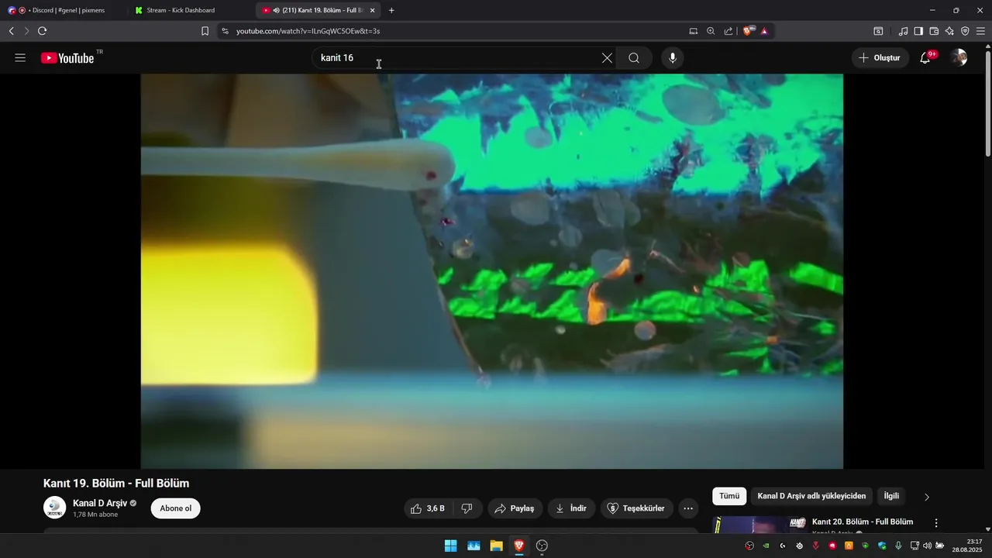Reload the current page

pos(43,31)
